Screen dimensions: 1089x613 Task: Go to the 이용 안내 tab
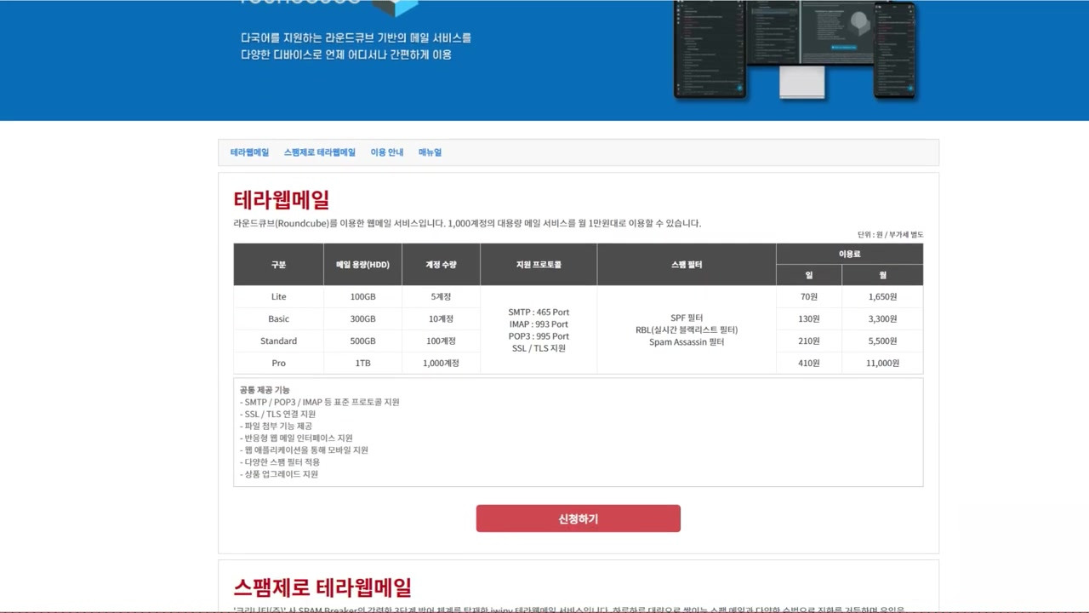coord(387,152)
